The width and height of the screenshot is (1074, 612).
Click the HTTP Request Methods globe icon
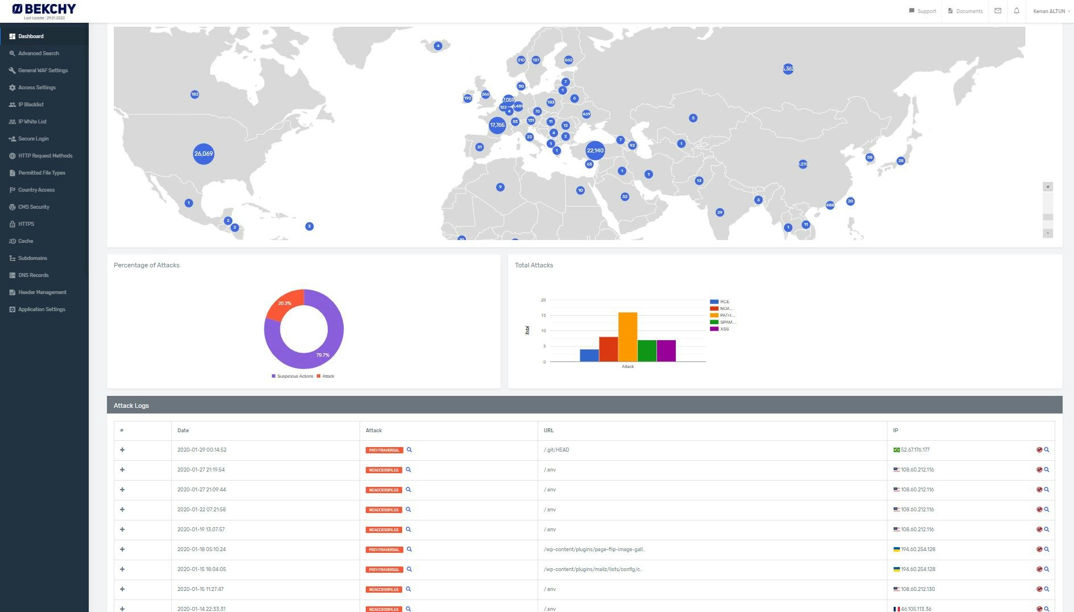[12, 156]
